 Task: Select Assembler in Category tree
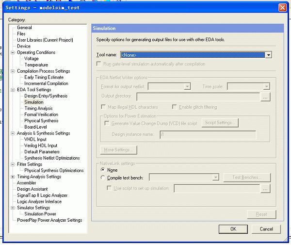(26, 183)
